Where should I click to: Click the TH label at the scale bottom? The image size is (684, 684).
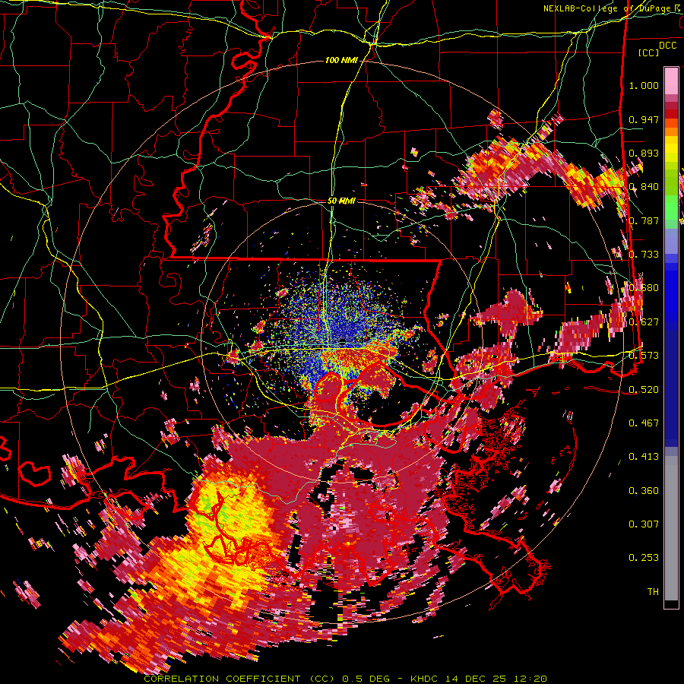[653, 592]
